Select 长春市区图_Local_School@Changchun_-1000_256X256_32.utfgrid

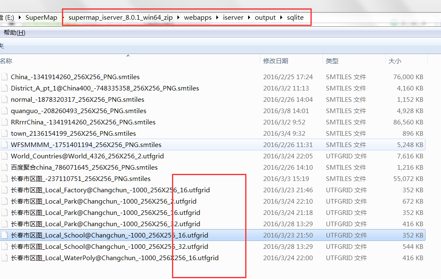tap(109, 246)
